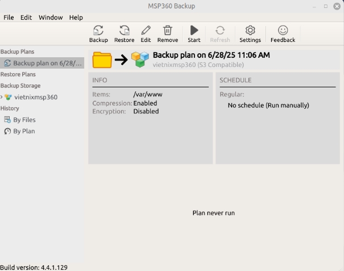Click the colored cubes destination icon

[140, 60]
